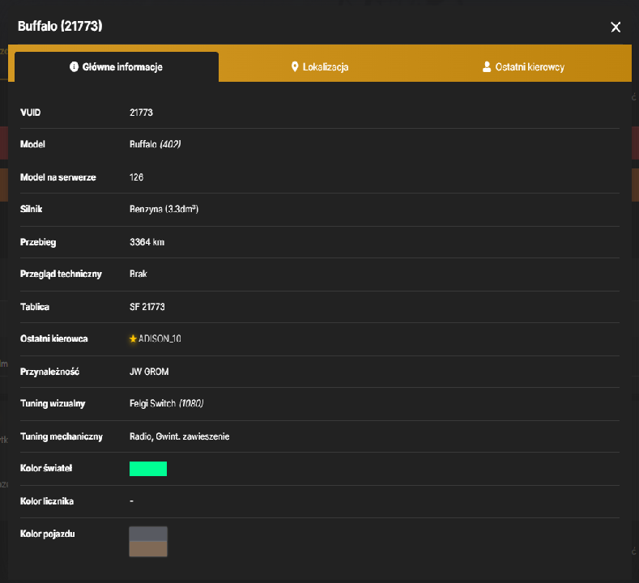Screen dimensions: 639x583
Task: Switch to the Ostatni kierowcy tab
Action: coord(523,67)
